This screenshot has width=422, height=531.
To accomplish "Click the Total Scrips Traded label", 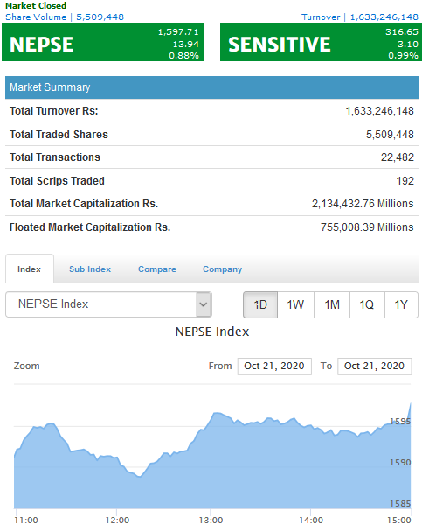I will [57, 180].
